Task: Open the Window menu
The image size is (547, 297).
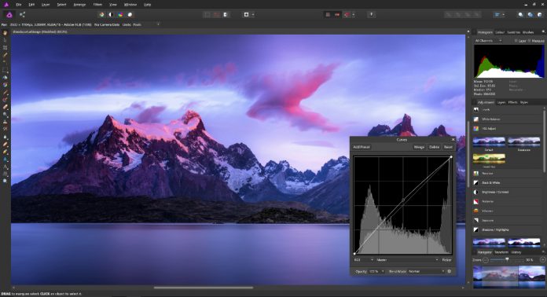Action: [x=130, y=5]
